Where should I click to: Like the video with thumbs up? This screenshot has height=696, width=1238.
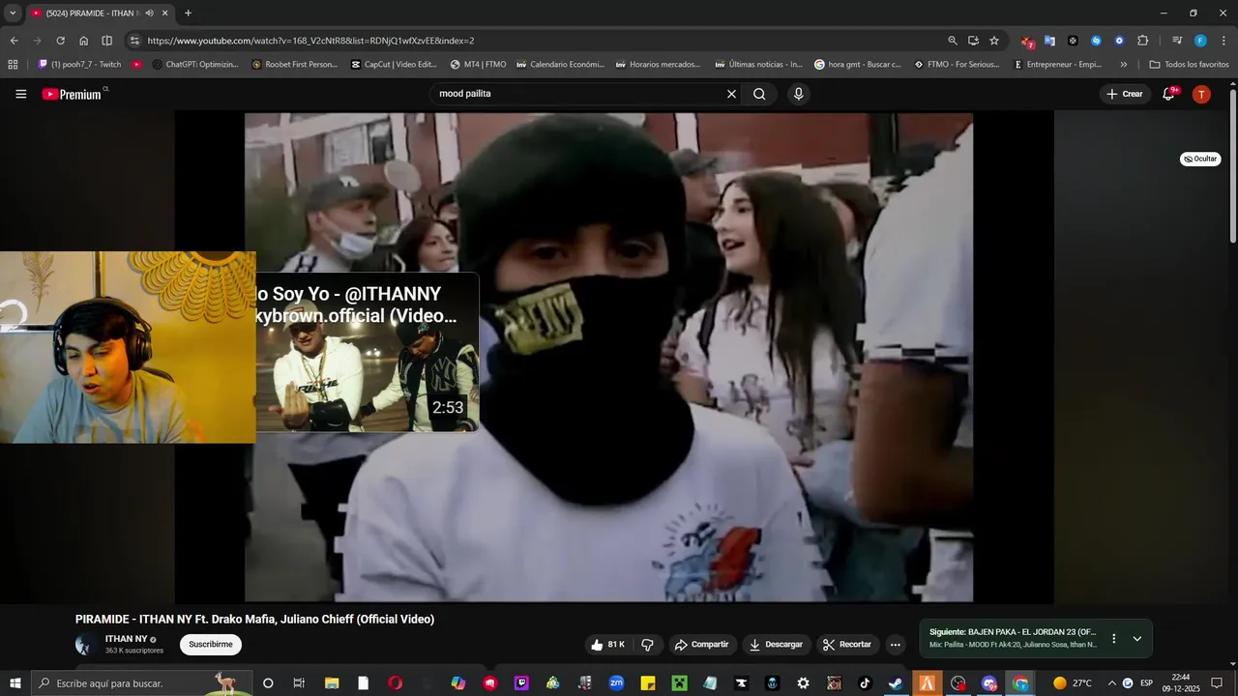point(607,645)
